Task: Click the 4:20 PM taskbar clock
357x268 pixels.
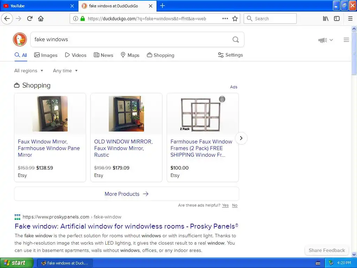Action: pyautogui.click(x=344, y=263)
